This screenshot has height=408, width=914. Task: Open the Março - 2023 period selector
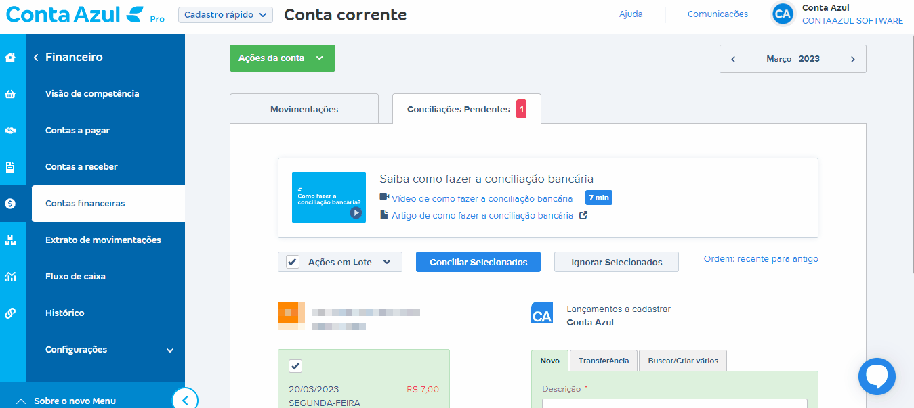pyautogui.click(x=793, y=59)
